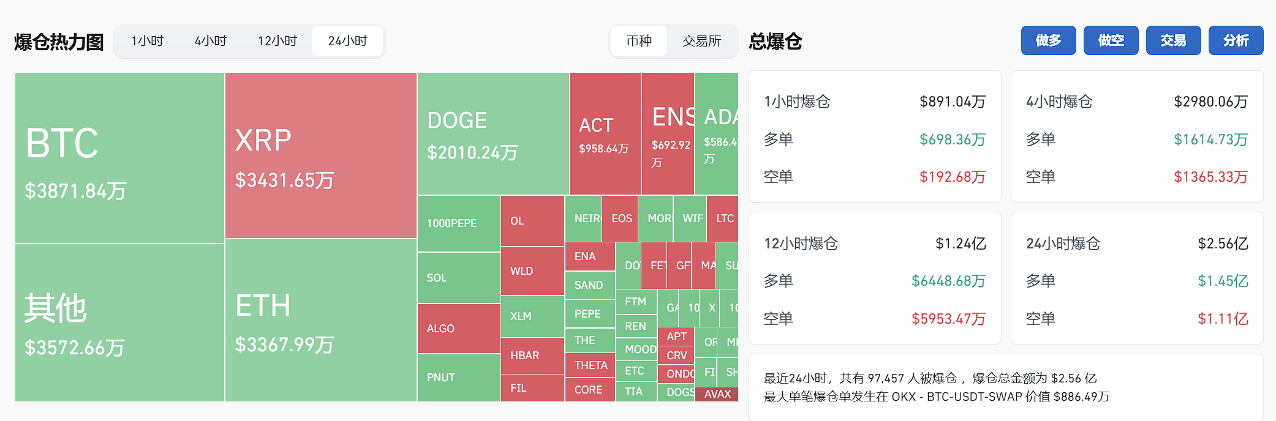This screenshot has height=421, width=1276.
Task: Select the ENS heatmap tile
Action: (668, 133)
